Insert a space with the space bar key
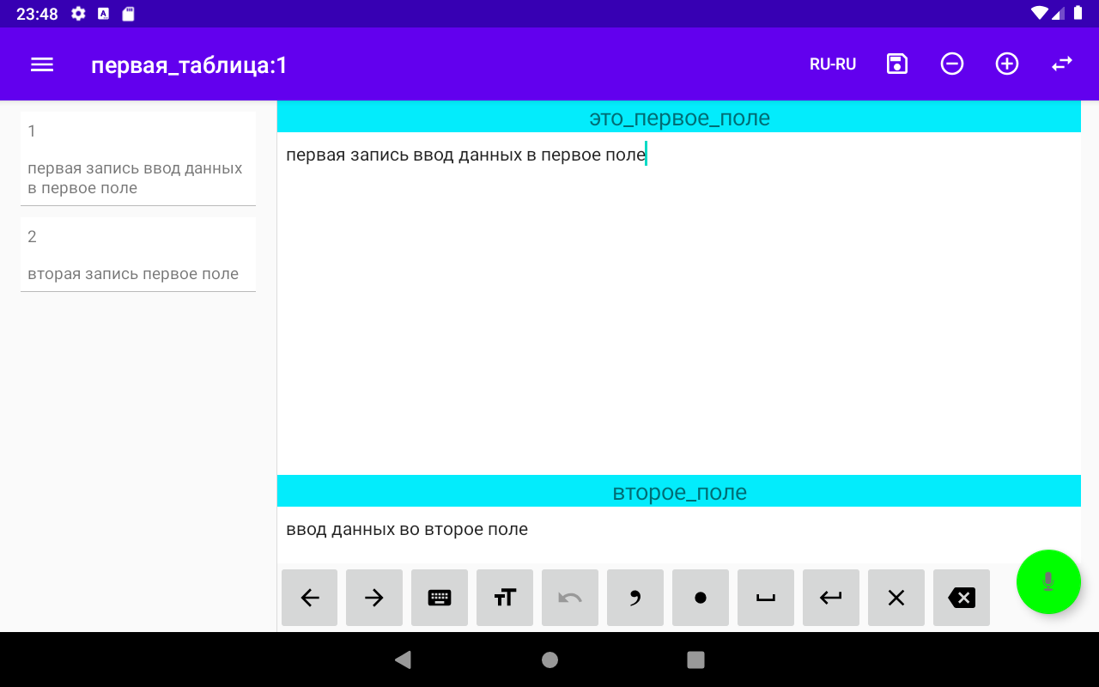The height and width of the screenshot is (687, 1099). (766, 598)
